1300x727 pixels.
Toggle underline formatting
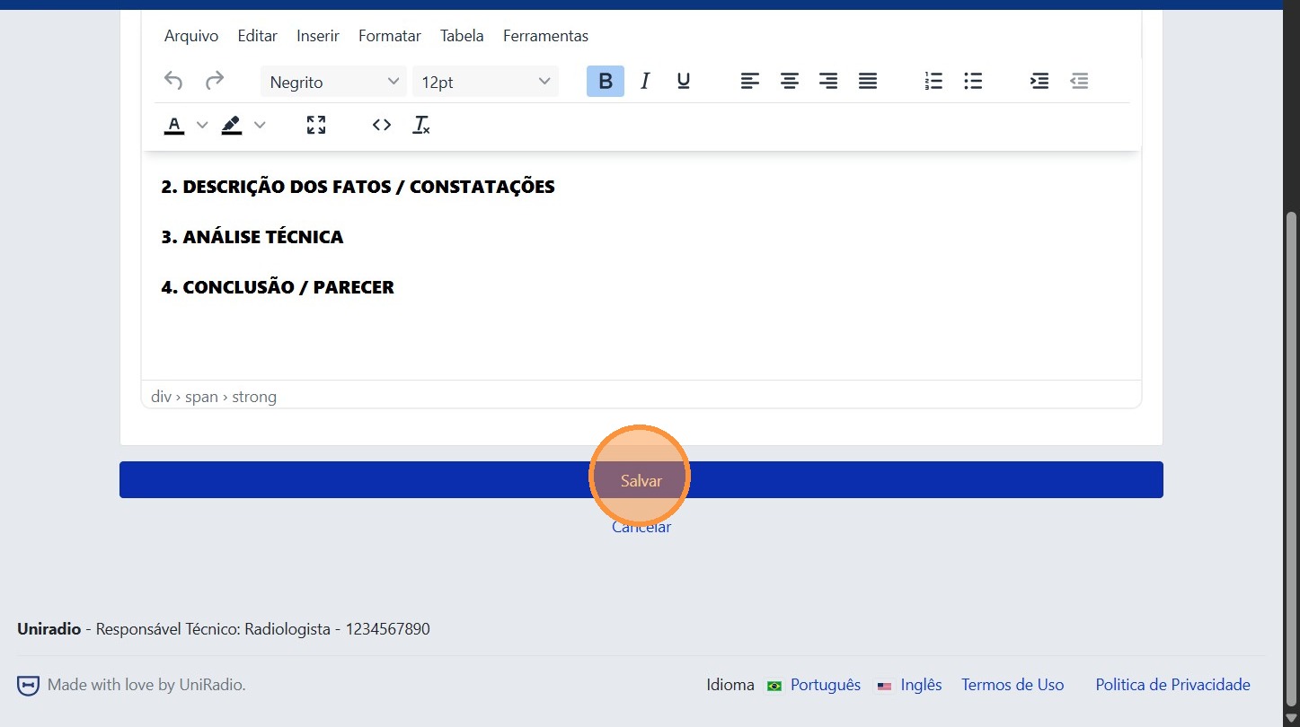tap(684, 82)
